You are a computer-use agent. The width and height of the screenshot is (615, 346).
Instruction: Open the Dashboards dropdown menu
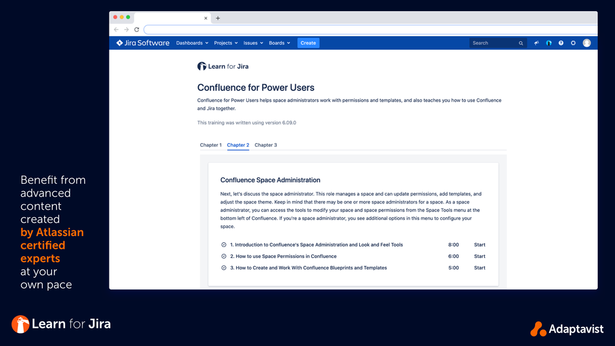pyautogui.click(x=192, y=43)
